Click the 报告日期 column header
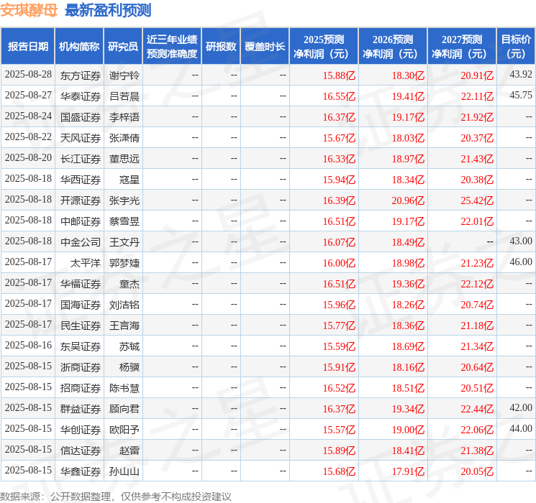 (x=27, y=47)
